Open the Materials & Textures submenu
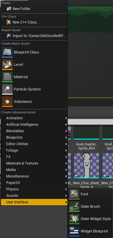Screen dimensions: 113x238 [x=34, y=163]
